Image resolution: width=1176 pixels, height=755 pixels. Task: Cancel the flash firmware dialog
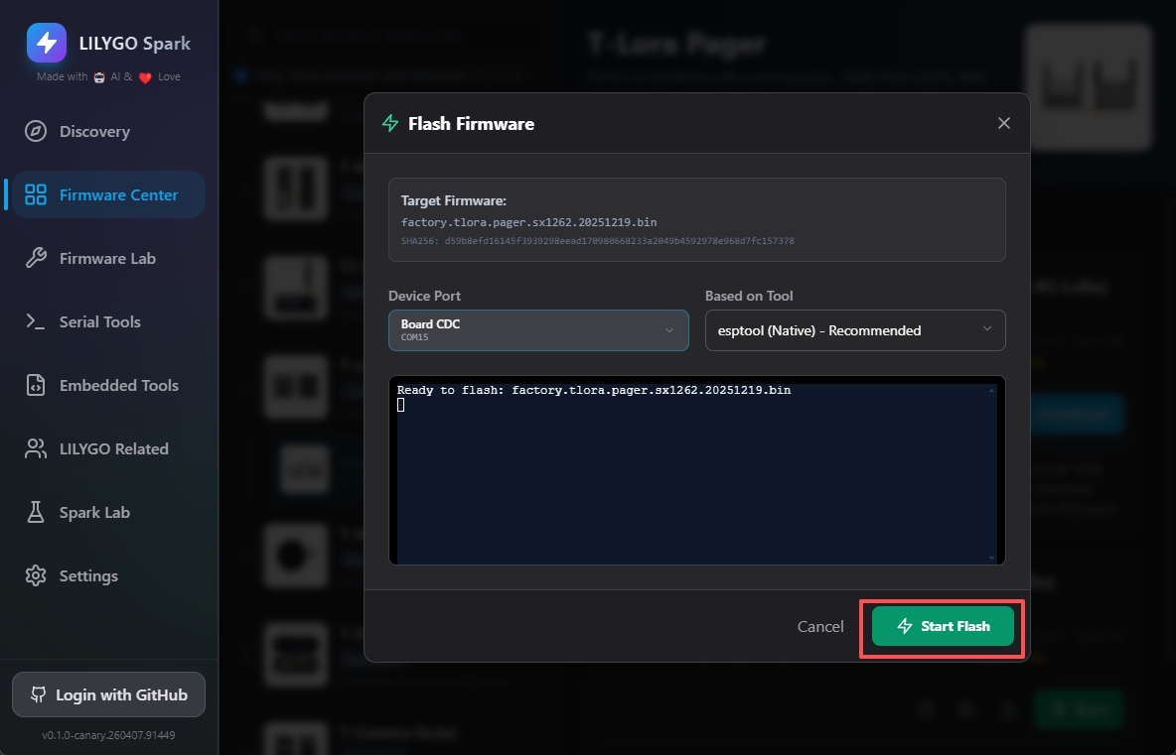[820, 627]
